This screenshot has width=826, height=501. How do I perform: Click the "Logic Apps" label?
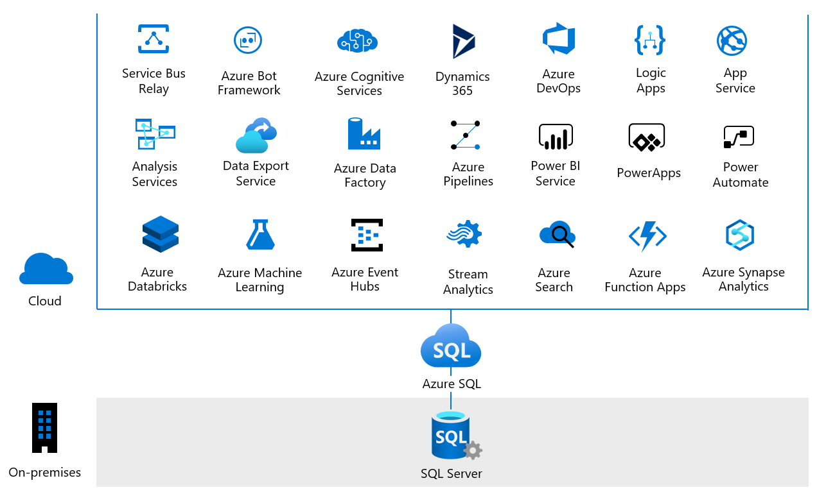click(651, 81)
